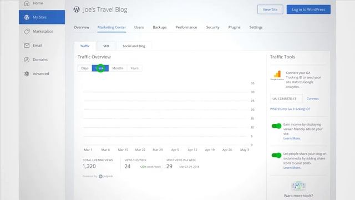The width and height of the screenshot is (355, 200).
Task: Select the Social and Blog sub-tab
Action: click(134, 46)
